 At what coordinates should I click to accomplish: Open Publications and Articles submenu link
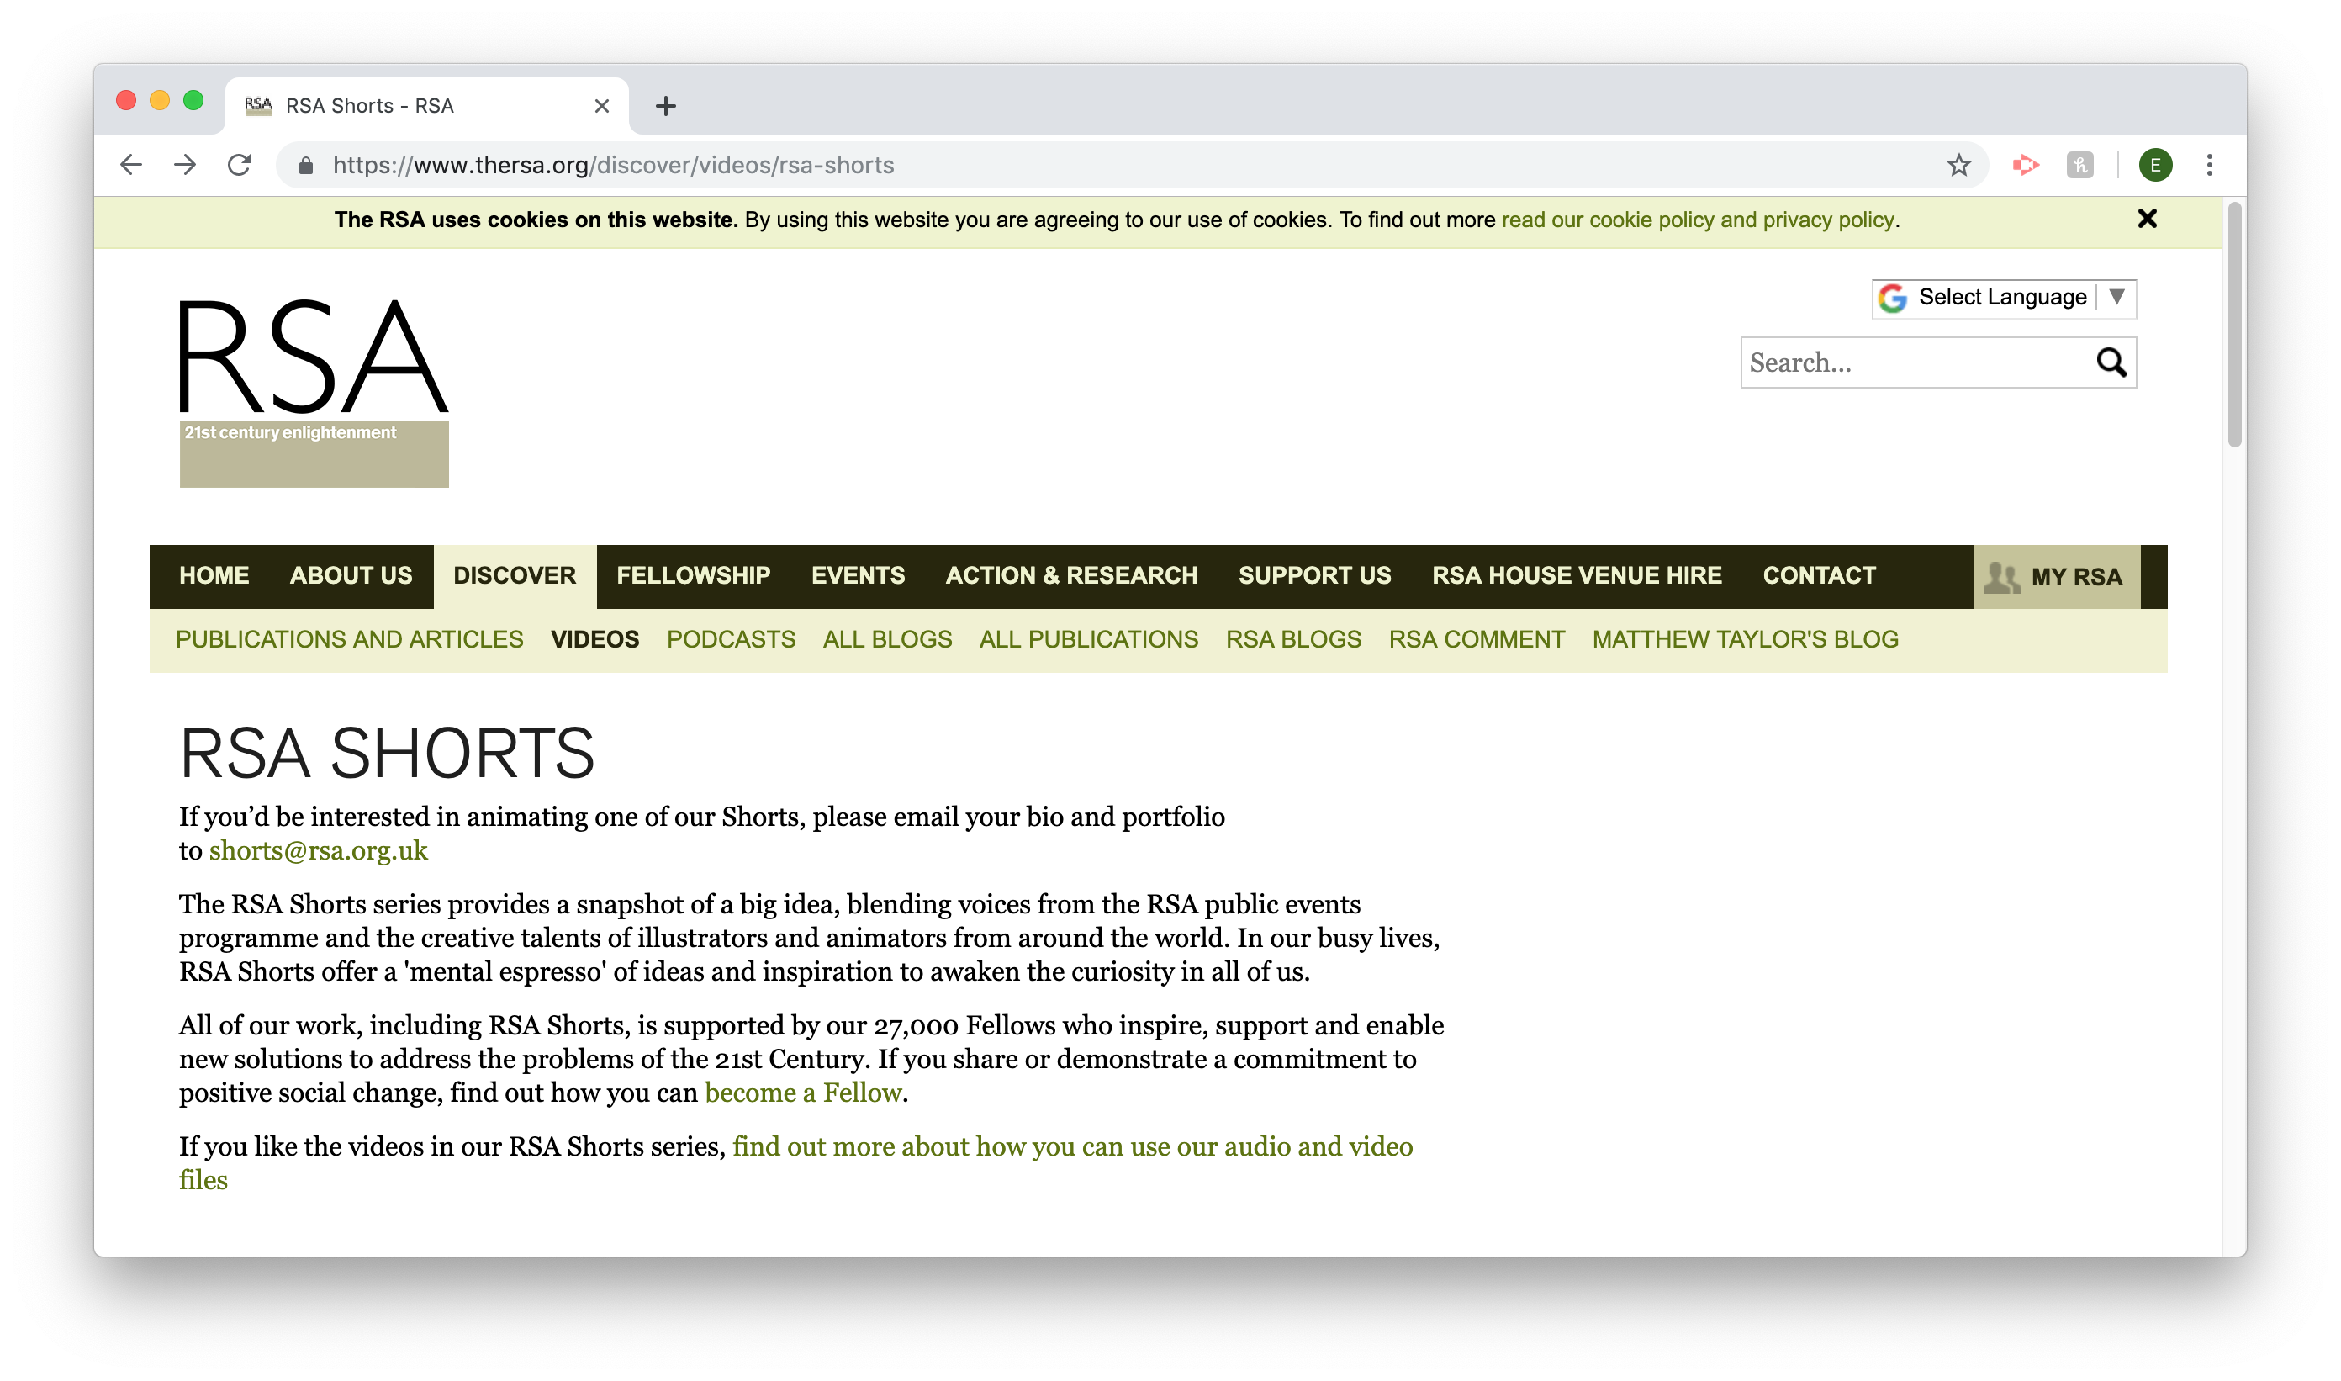(x=350, y=639)
